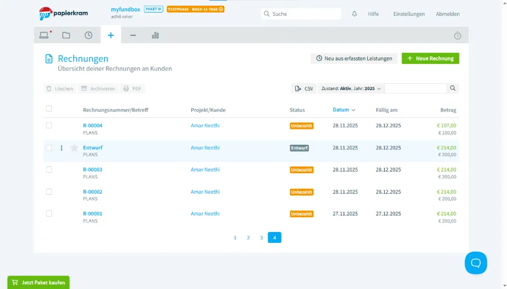Open the clock time-tracking tab icon
The height and width of the screenshot is (289, 507).
pyautogui.click(x=88, y=35)
